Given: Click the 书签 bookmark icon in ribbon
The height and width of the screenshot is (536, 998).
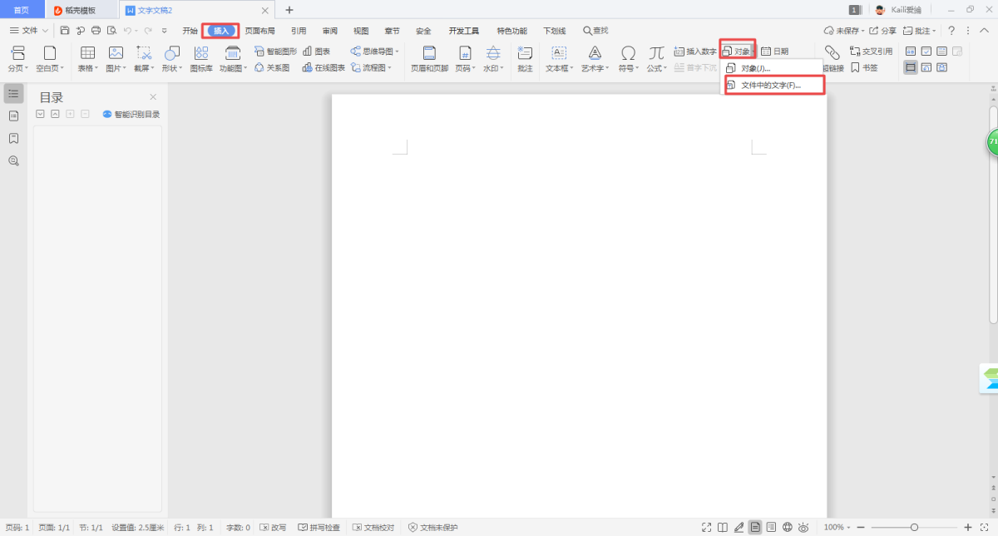Looking at the screenshot, I should (864, 68).
